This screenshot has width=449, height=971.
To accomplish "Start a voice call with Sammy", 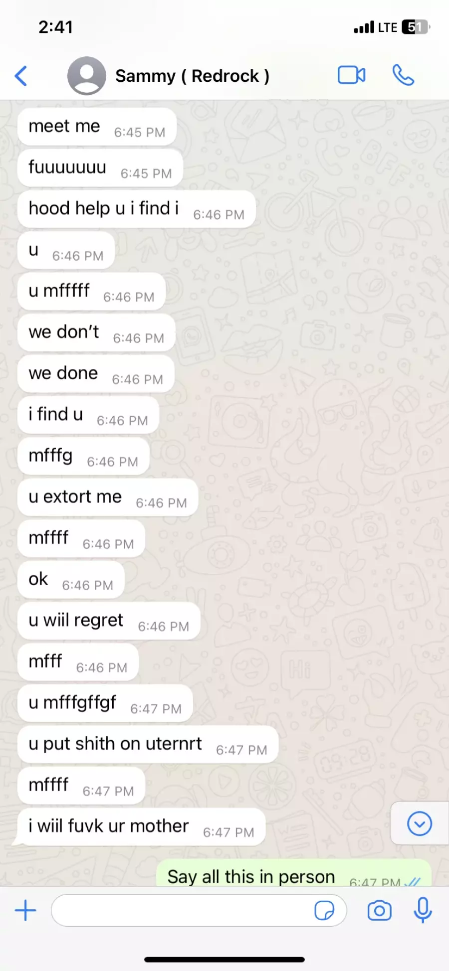I will pos(403,75).
